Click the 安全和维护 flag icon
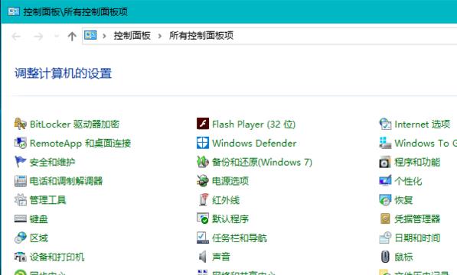The image size is (457, 275). tap(20, 162)
